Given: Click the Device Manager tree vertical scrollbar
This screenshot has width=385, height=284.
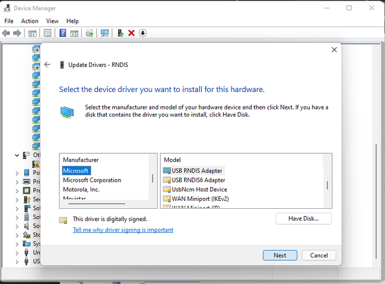Looking at the screenshot, I should coord(376,201).
